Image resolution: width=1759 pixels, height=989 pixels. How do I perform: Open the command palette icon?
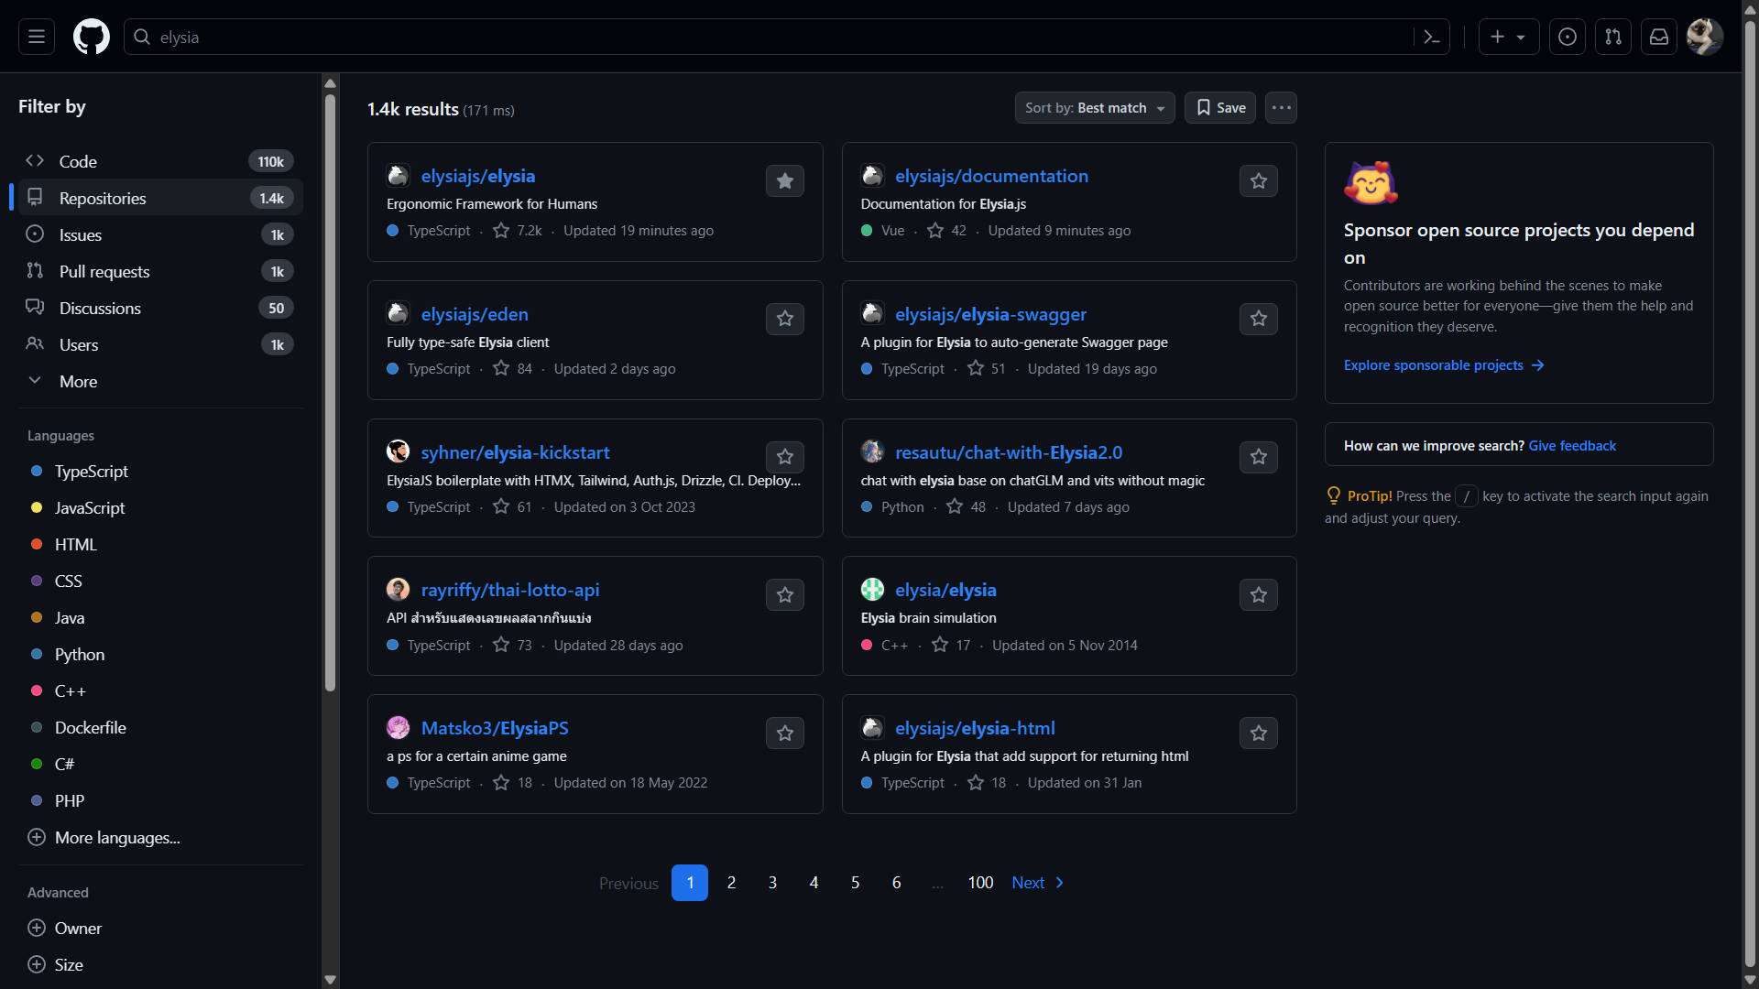point(1432,37)
